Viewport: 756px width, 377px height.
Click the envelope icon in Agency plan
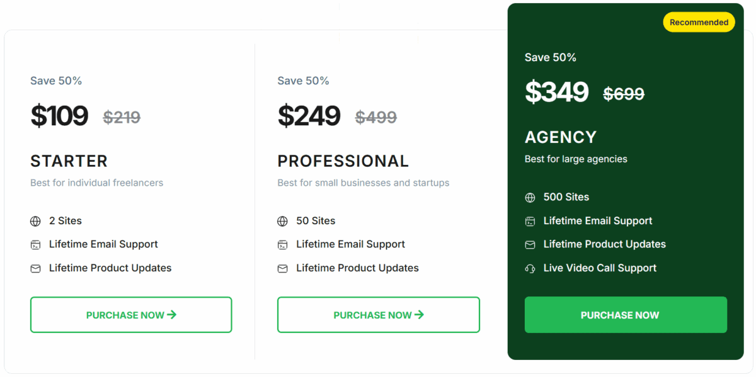[x=530, y=245]
